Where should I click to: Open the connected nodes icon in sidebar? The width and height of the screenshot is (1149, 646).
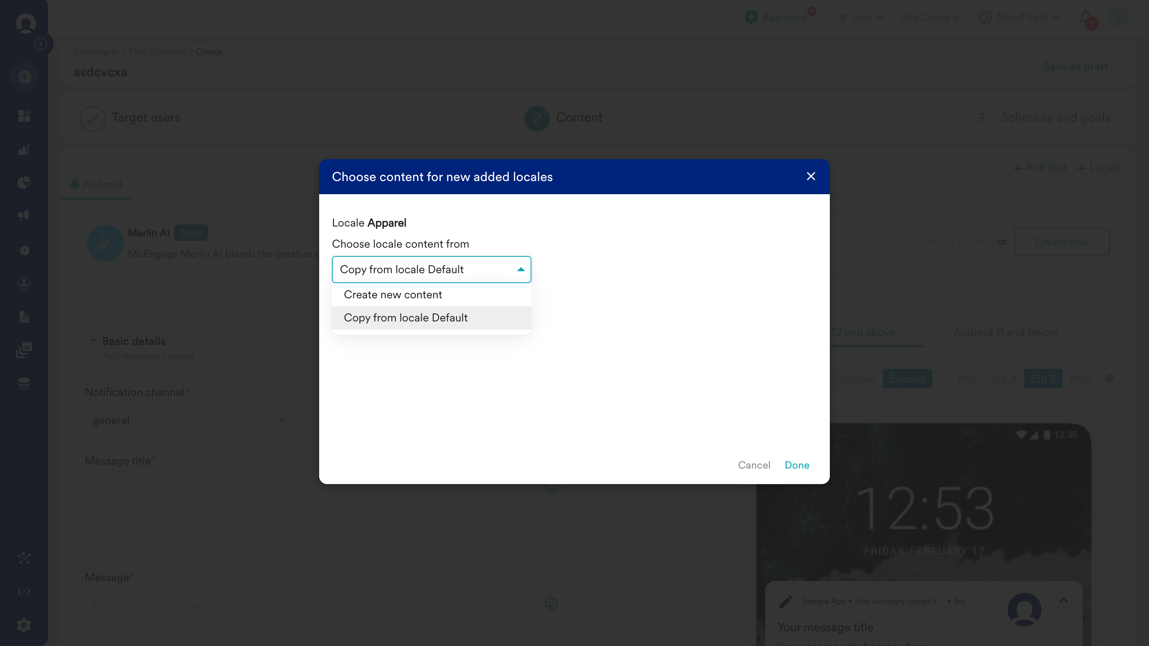click(24, 558)
